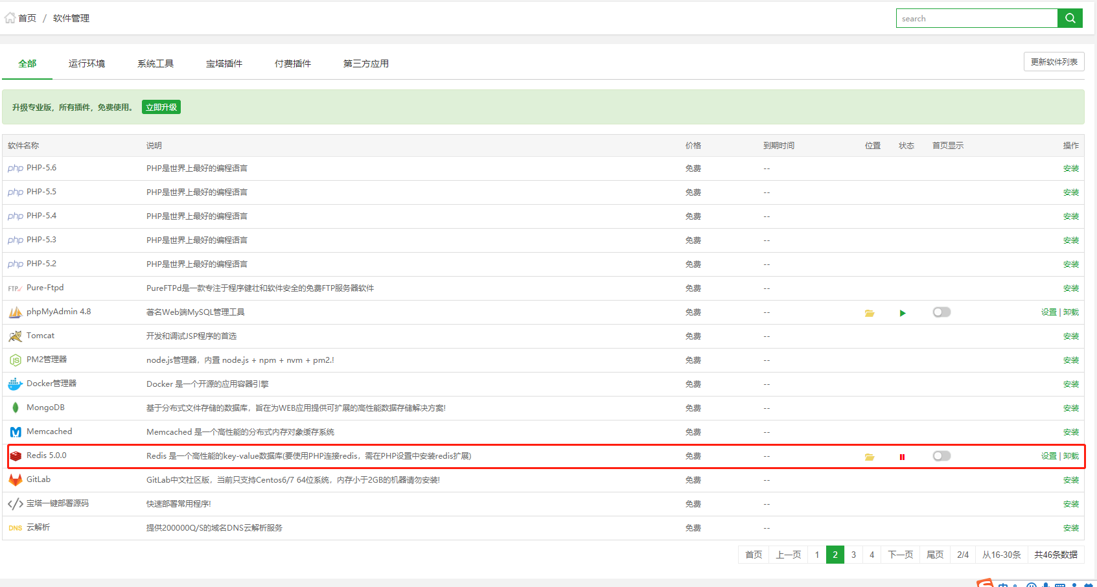Screen dimensions: 1097x587
Task: Go to 上一页 previous page
Action: (x=789, y=555)
